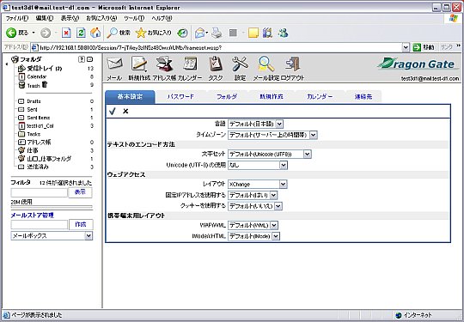Click the folder panel collapse box icon
Image resolution: width=464 pixels, height=322 pixels.
[89, 59]
